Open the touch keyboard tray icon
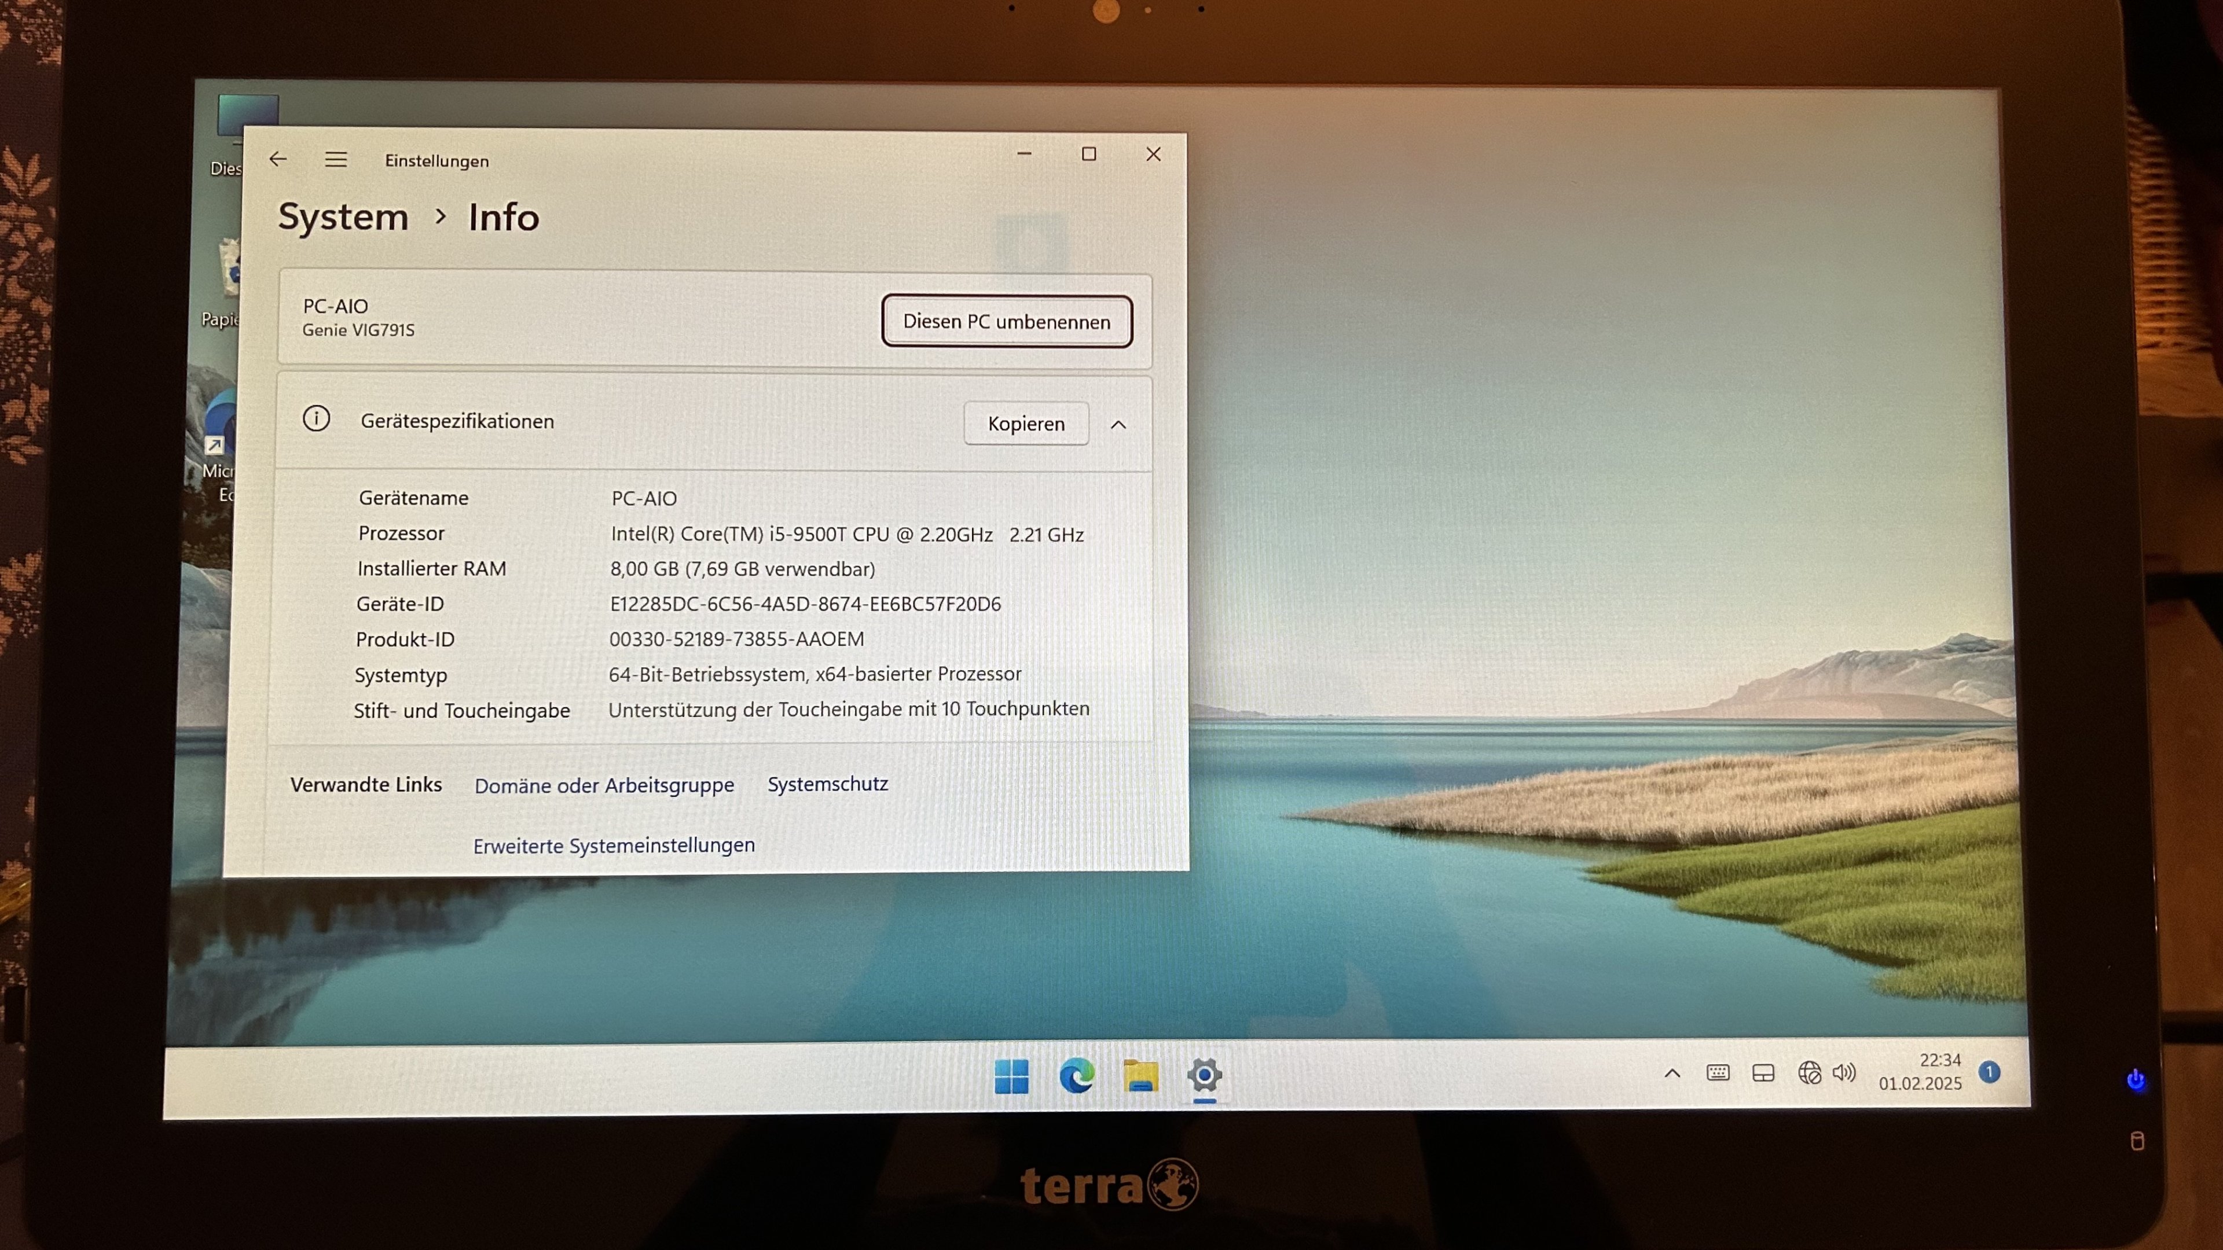This screenshot has height=1250, width=2223. tap(1717, 1072)
